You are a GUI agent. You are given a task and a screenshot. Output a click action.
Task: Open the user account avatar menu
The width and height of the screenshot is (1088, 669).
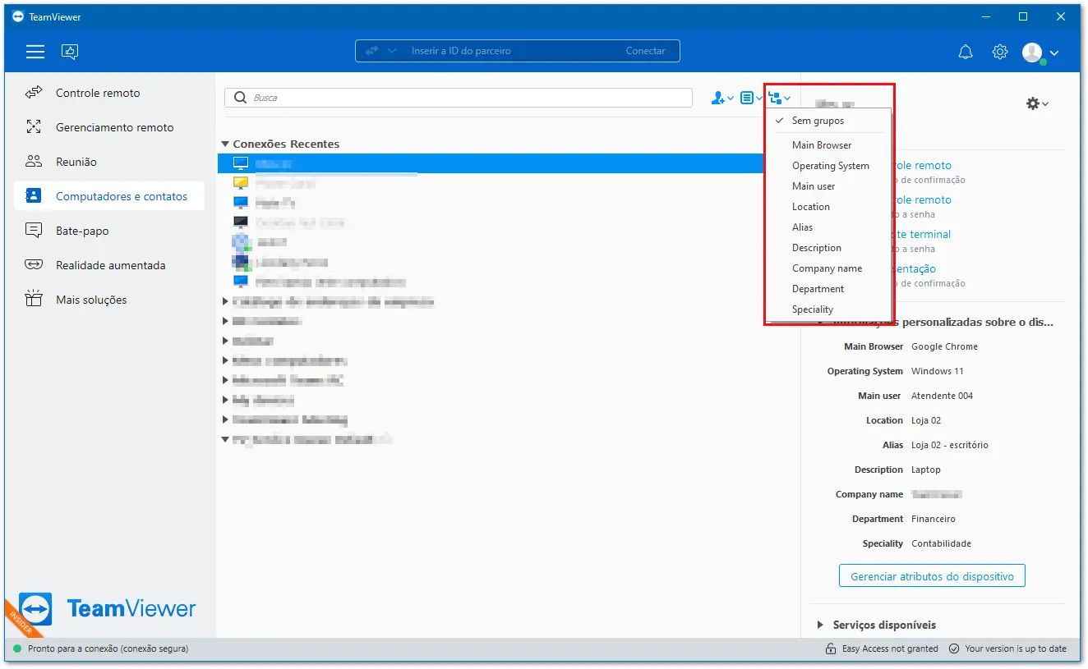coord(1032,52)
